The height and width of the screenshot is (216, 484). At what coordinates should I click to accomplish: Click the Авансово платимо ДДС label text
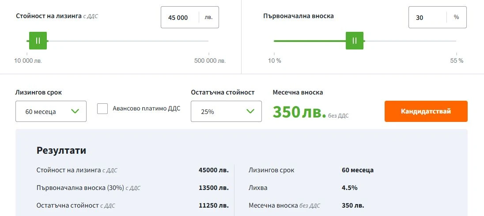(146, 109)
